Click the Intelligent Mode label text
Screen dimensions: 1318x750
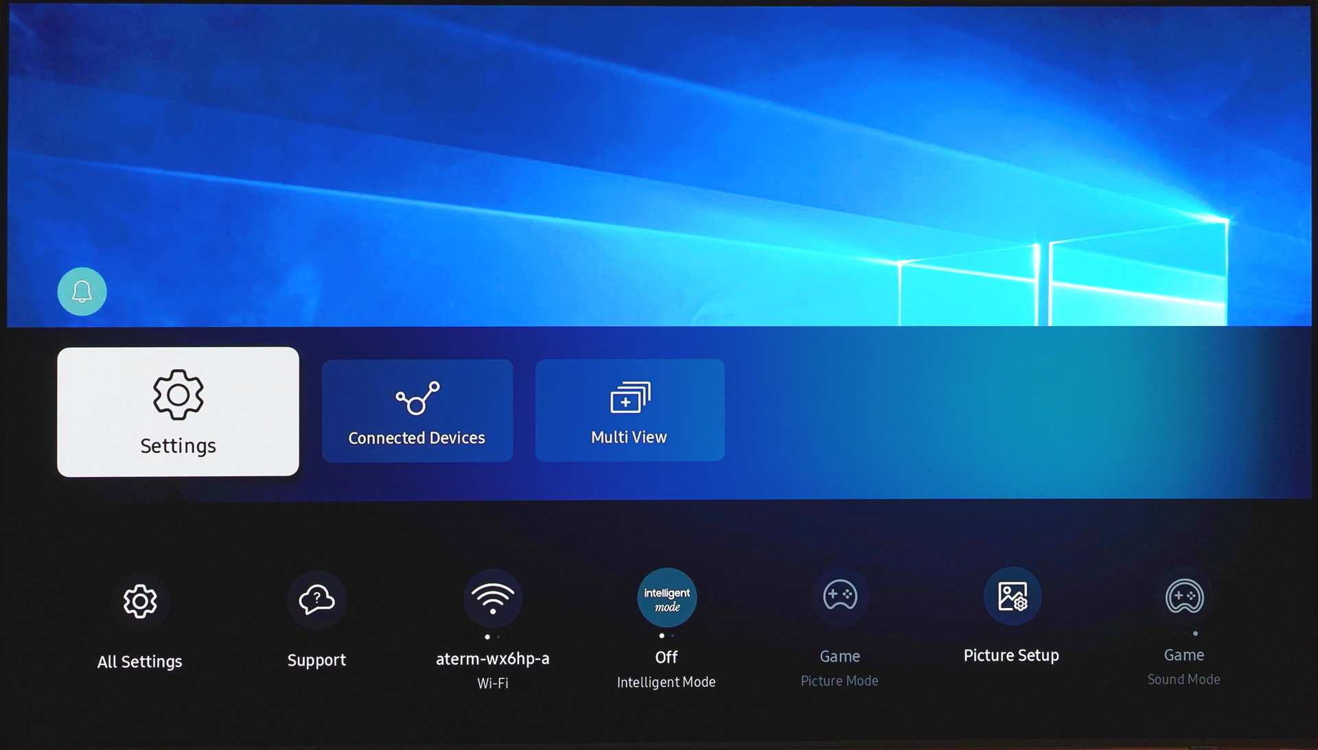(666, 682)
